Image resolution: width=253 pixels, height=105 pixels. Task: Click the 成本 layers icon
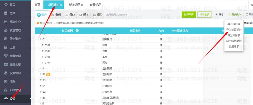(80, 15)
